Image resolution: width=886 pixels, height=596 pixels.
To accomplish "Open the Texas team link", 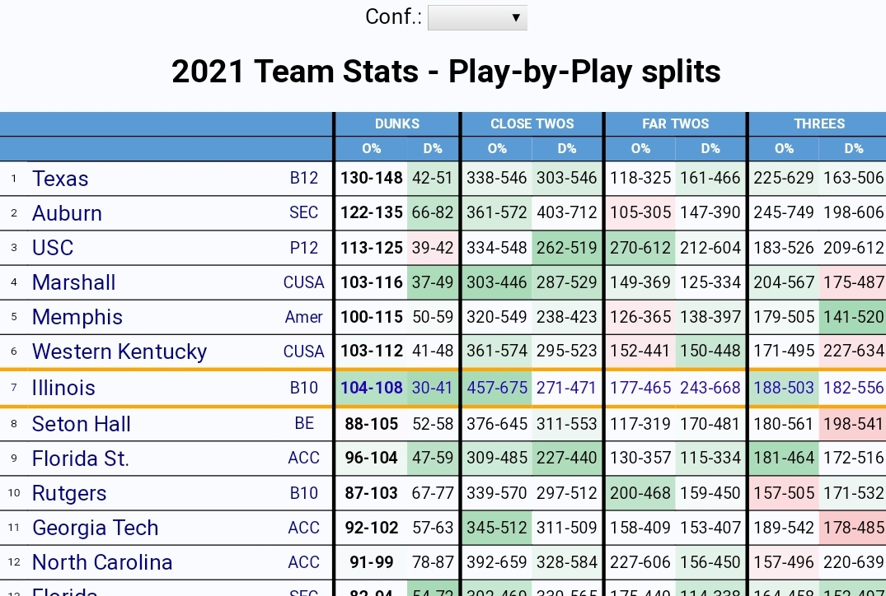I will 60,179.
